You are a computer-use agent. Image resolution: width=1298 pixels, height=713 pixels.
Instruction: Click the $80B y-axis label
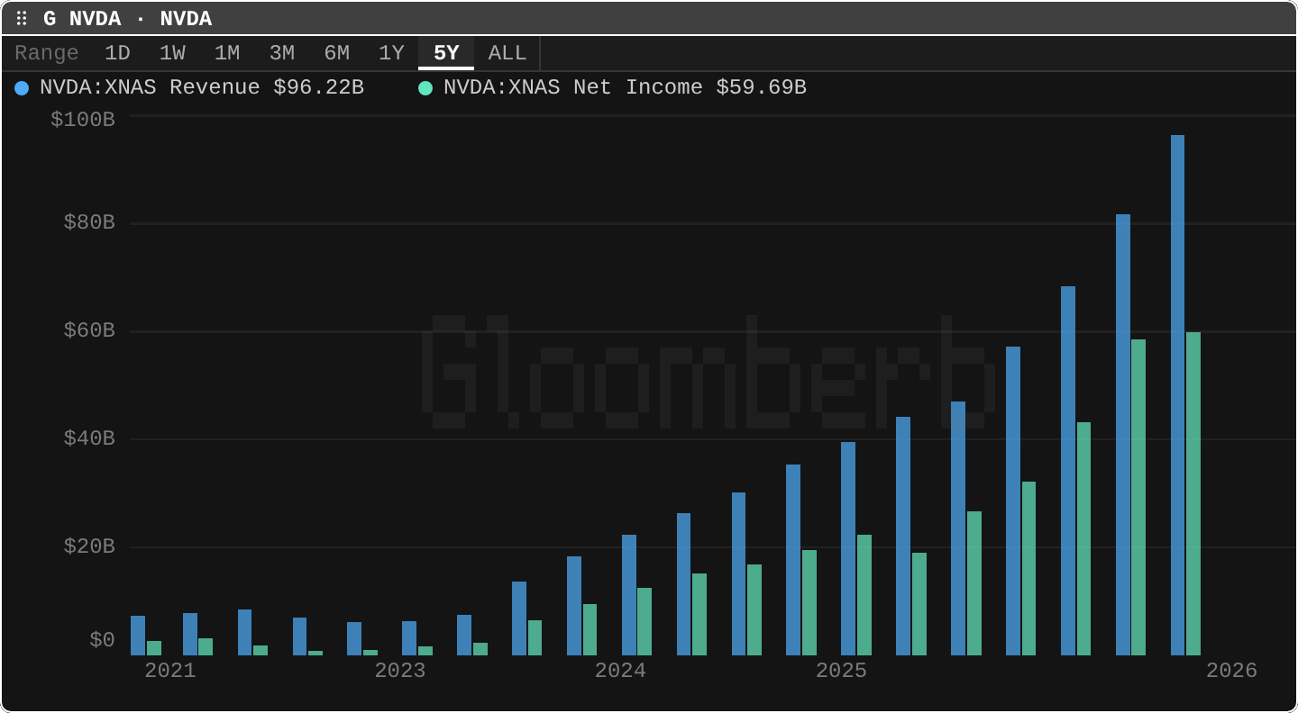click(x=88, y=222)
